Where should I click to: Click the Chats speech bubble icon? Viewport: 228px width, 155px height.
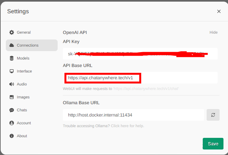(x=12, y=110)
